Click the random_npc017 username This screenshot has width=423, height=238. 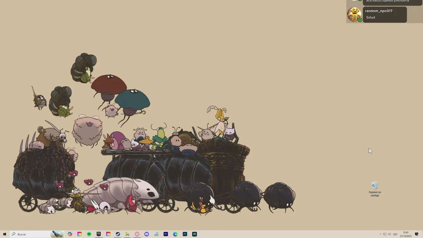tap(379, 11)
